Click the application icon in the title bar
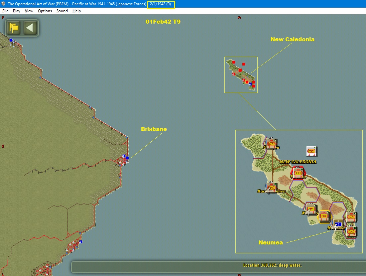366x276 pixels. point(4,4)
